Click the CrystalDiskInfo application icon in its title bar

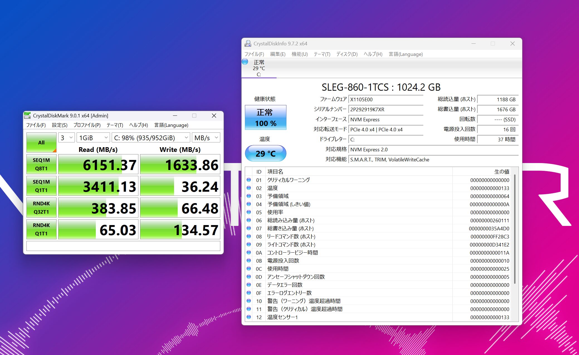pos(248,43)
